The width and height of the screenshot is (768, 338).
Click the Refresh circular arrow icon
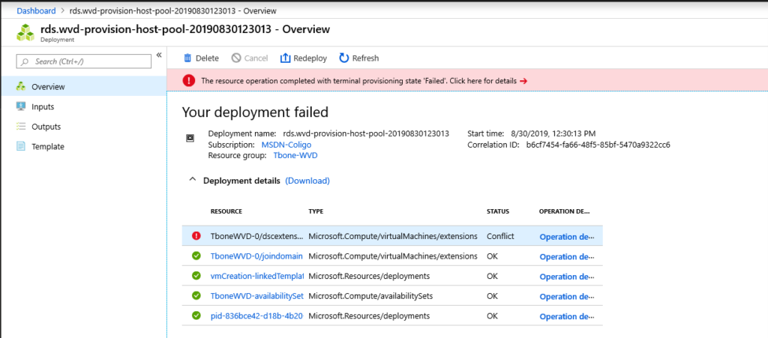(x=343, y=58)
